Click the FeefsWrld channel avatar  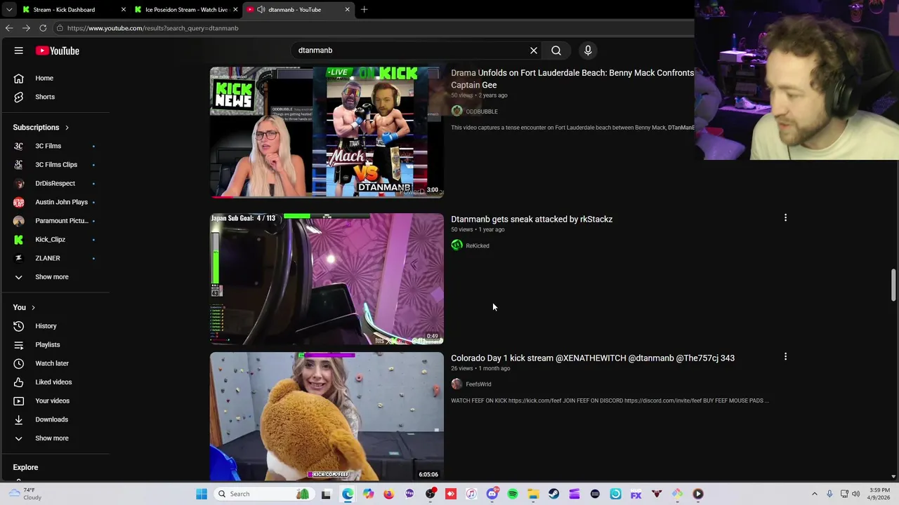coord(457,384)
